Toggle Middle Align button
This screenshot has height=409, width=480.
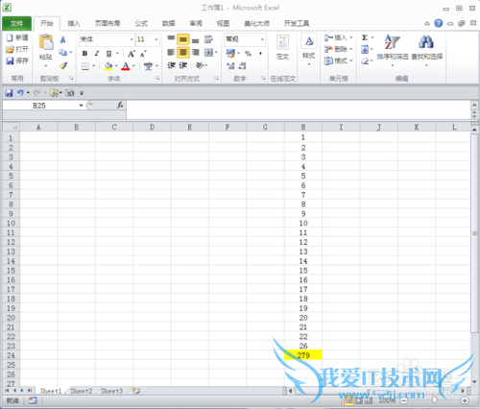[183, 39]
